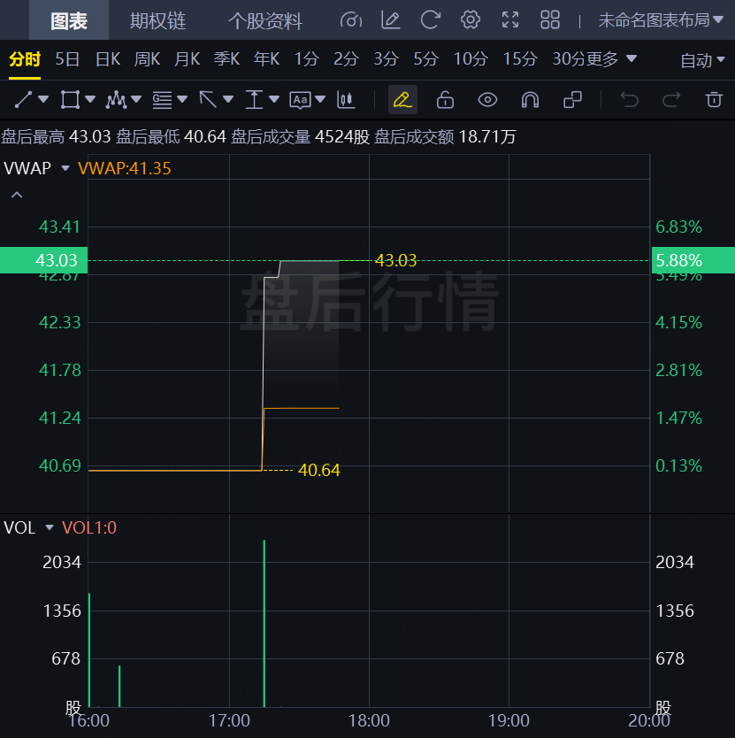735x738 pixels.
Task: Redo the drawing action
Action: 671,100
